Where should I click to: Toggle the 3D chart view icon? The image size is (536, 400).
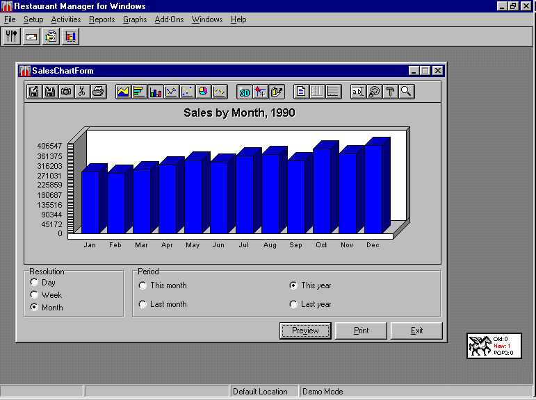245,91
